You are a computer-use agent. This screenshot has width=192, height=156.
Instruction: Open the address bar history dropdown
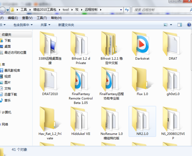[x=121, y=10]
